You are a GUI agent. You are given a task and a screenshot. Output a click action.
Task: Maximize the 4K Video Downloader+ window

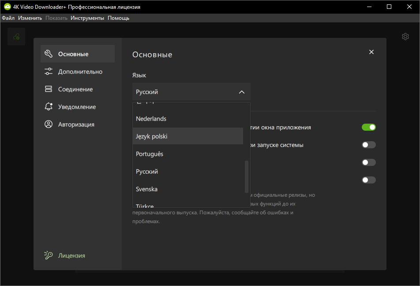[x=389, y=7]
